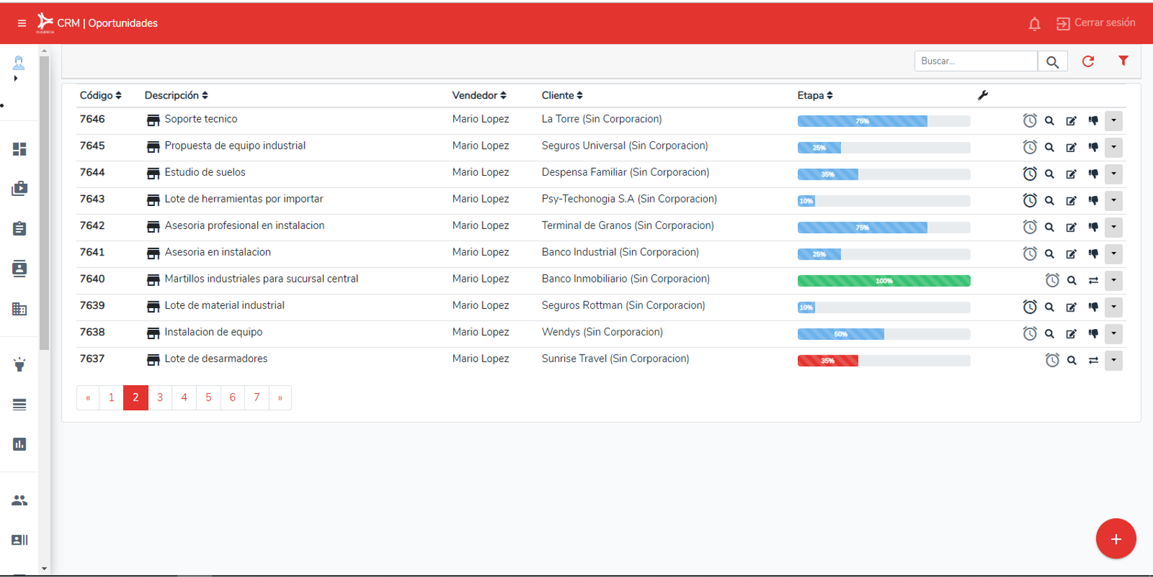Edit opportunity 7646 Soporte tecnico
This screenshot has height=577, width=1153.
pyautogui.click(x=1070, y=121)
